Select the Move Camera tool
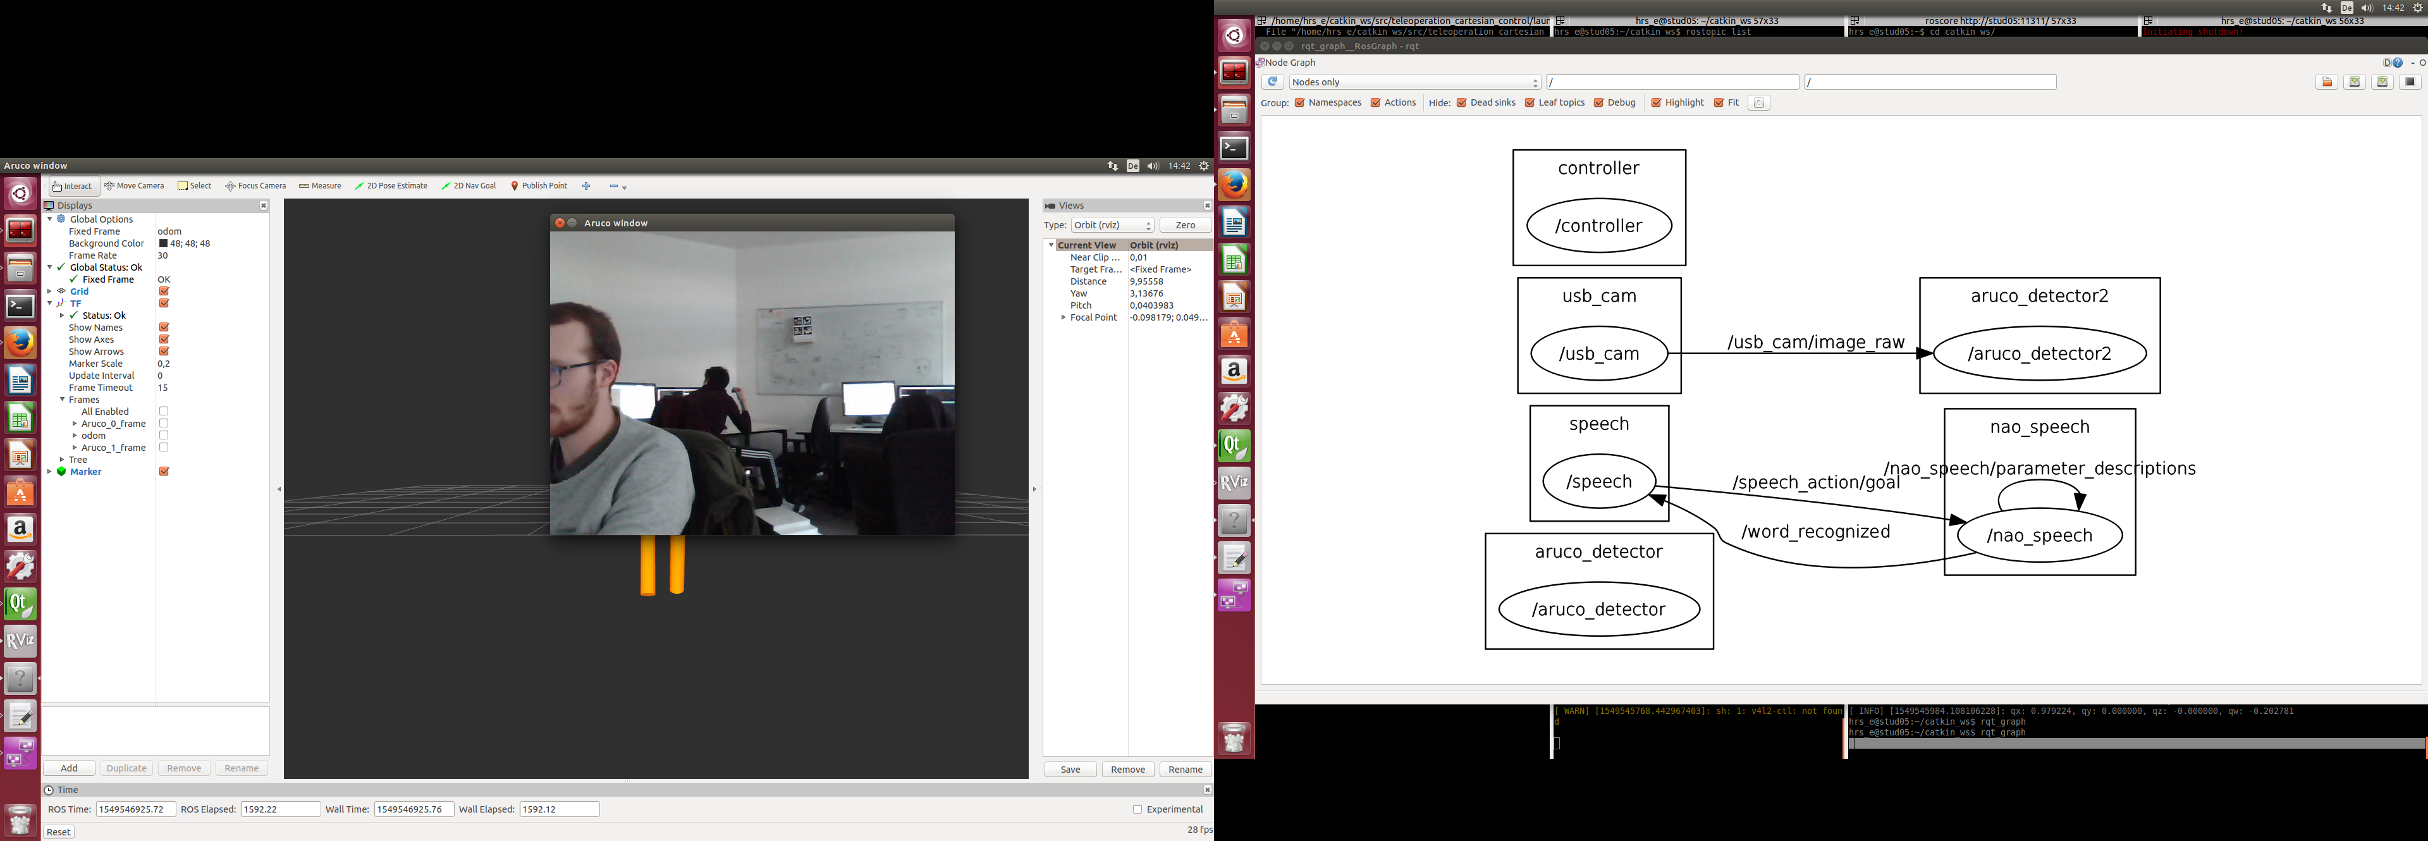 [x=135, y=186]
